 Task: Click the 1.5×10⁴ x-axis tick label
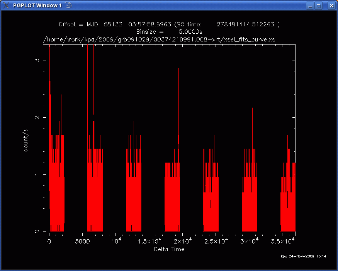[149, 242]
